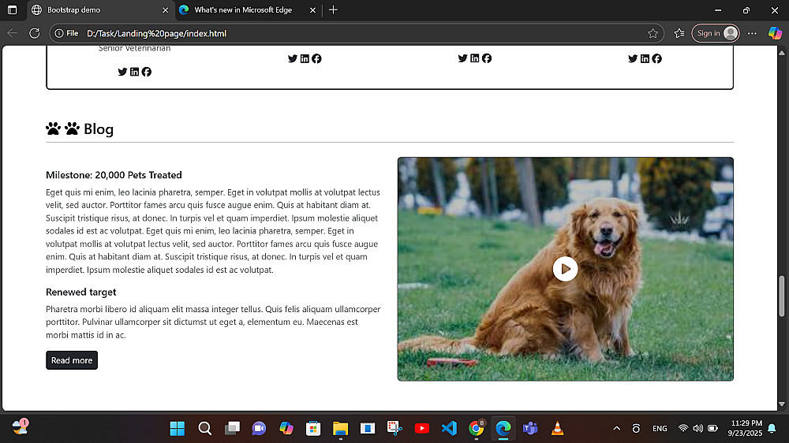
Task: Sign in to Edge profile
Action: [715, 33]
